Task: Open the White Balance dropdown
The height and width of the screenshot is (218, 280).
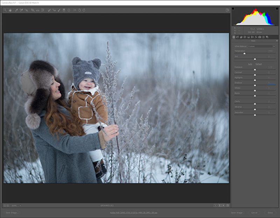Action: coord(261,46)
